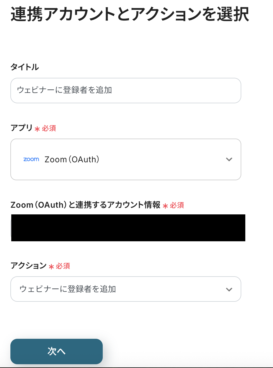Click the 連携アカウントとアクションを選択 heading

pos(130,14)
